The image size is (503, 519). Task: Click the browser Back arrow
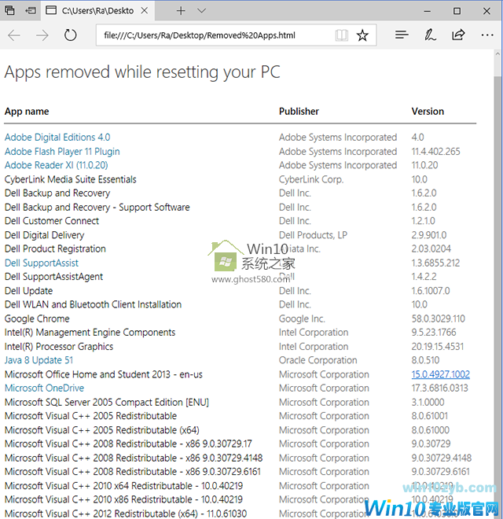pyautogui.click(x=14, y=35)
